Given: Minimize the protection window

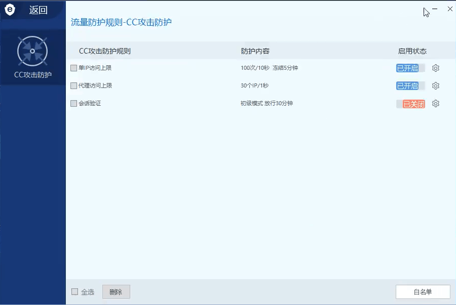Looking at the screenshot, I should tap(435, 9).
